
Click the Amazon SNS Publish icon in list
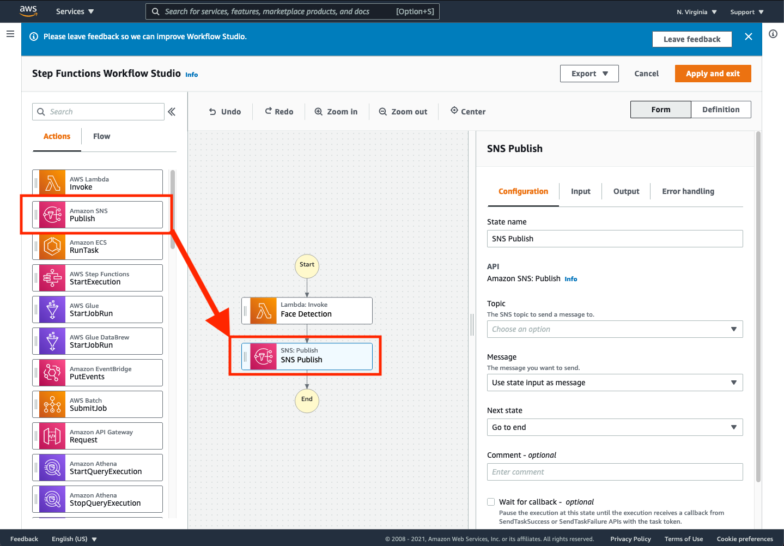(52, 215)
